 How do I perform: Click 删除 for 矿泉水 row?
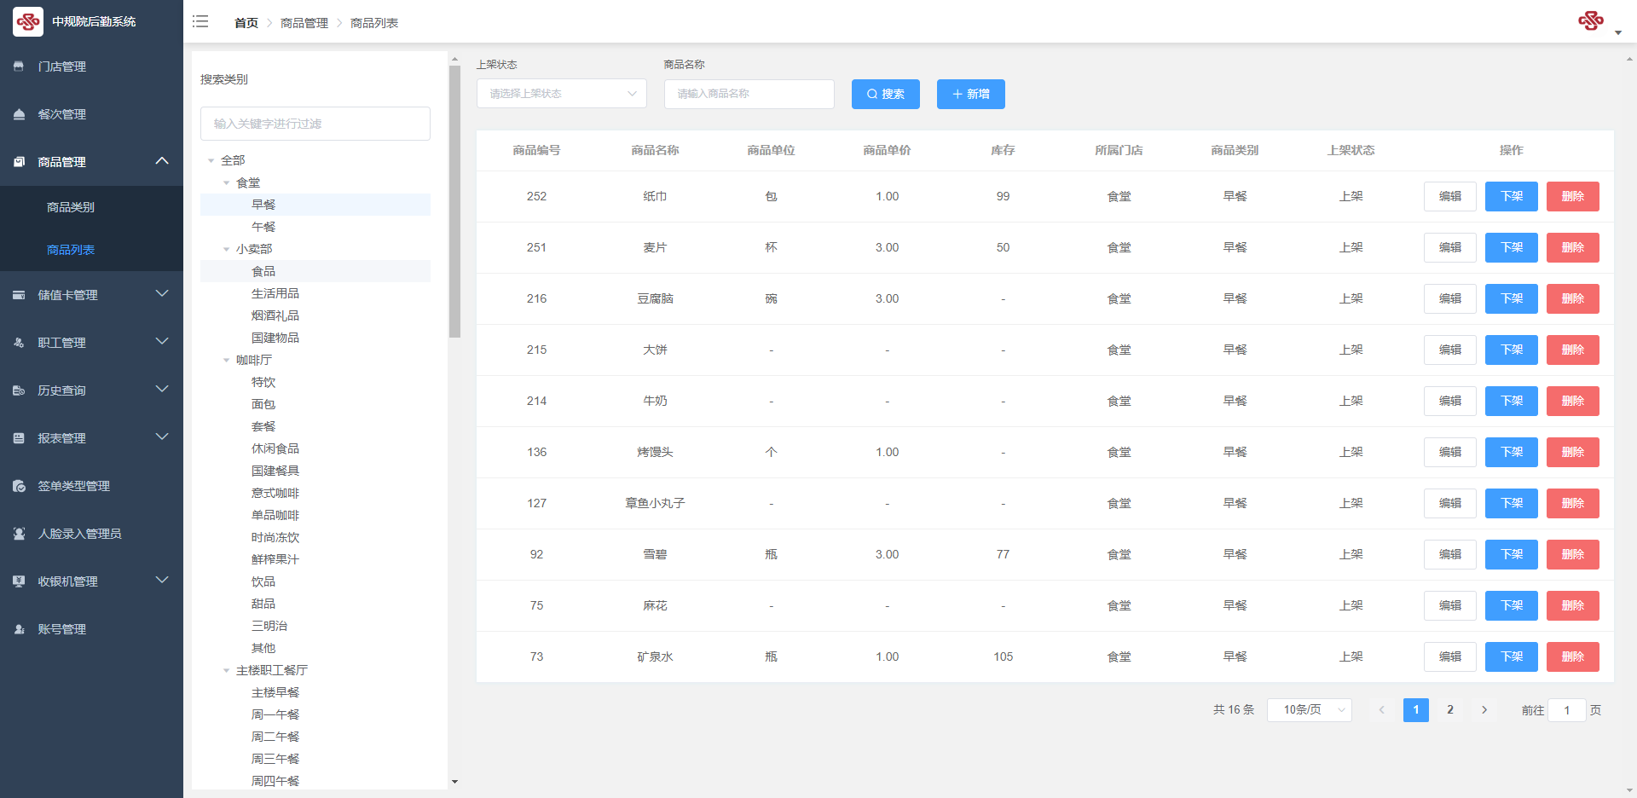coord(1573,656)
